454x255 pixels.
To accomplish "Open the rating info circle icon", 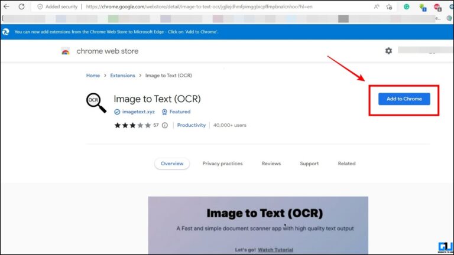I will tap(165, 125).
